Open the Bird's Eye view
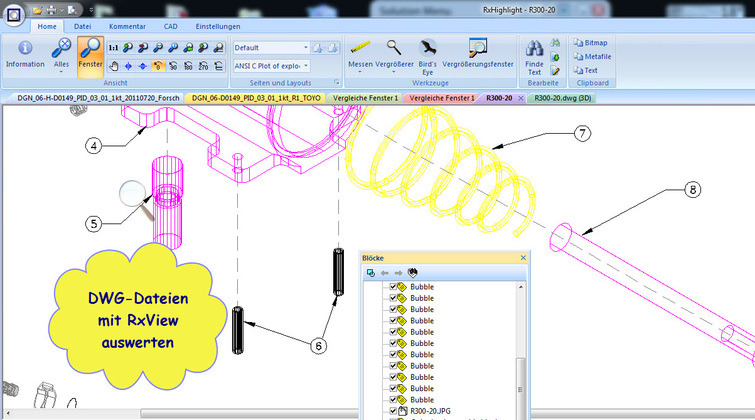This screenshot has height=420, width=755. point(428,55)
